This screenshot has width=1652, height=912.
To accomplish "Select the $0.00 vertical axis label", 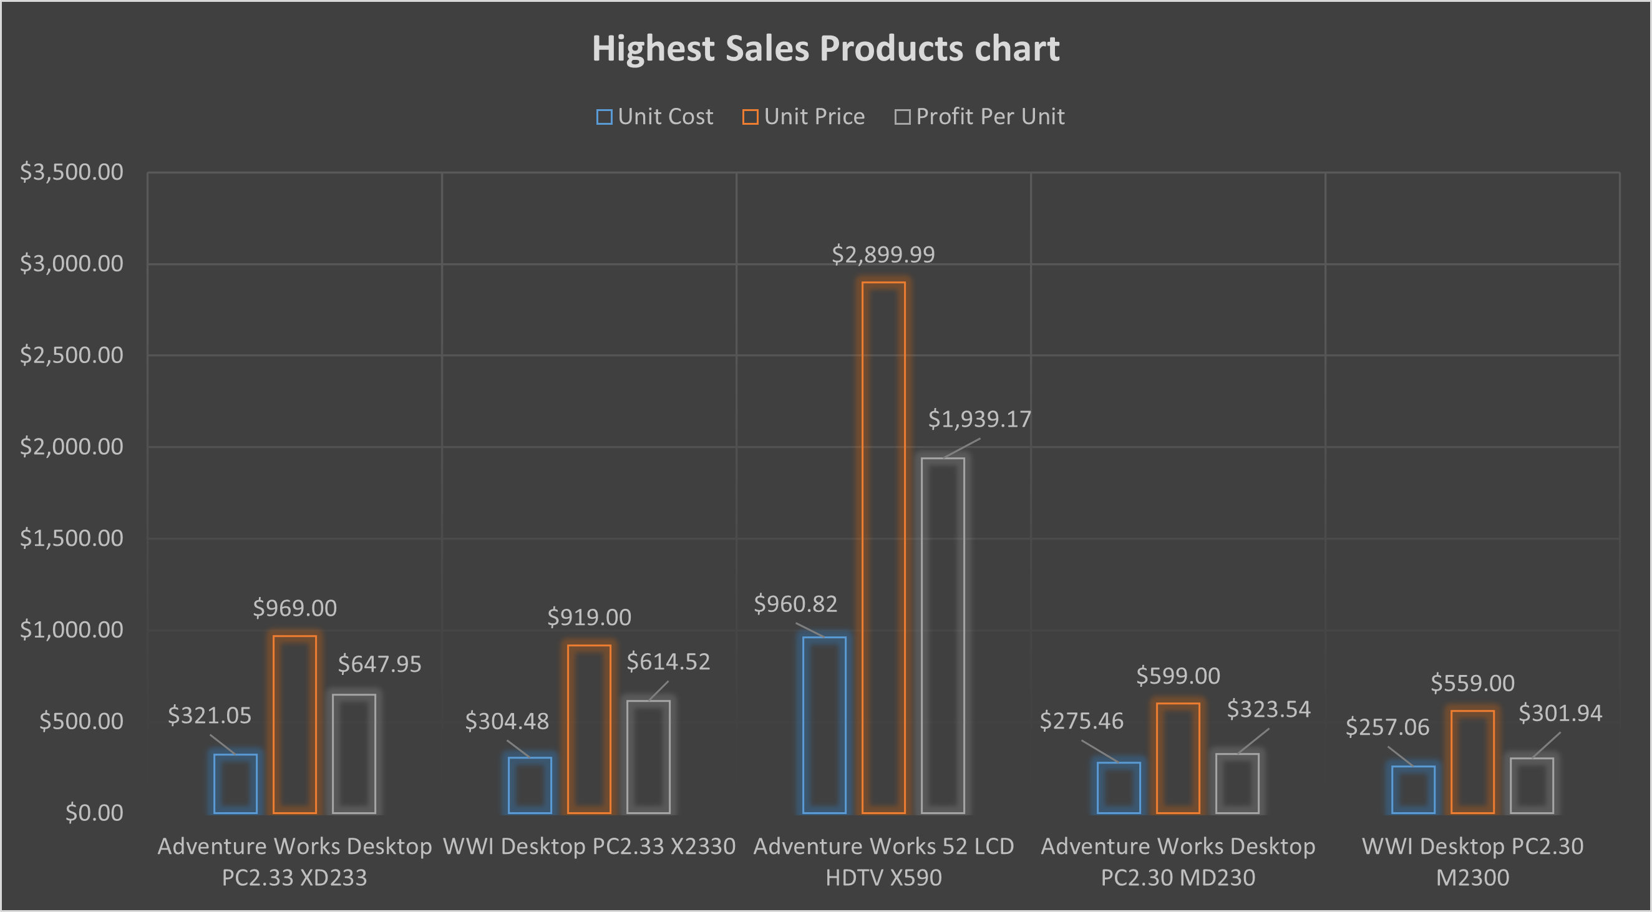I will coord(94,813).
